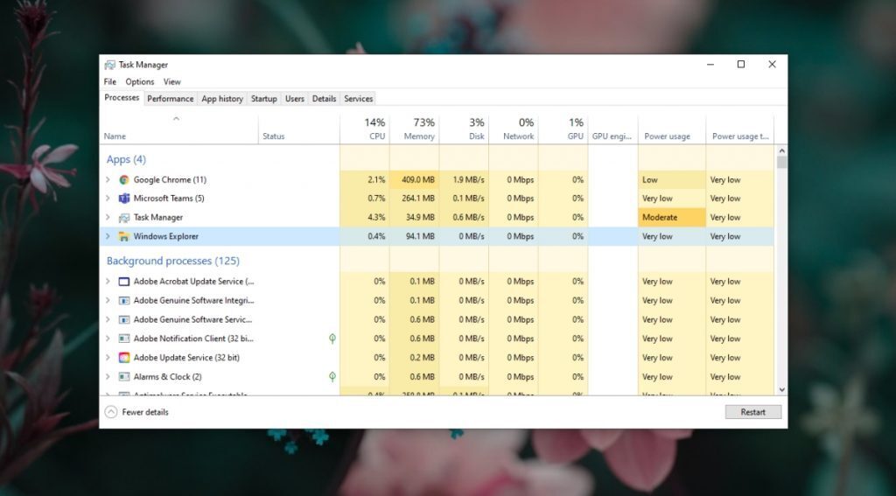Expand the Task Manager process row
This screenshot has height=496, width=896.
(108, 217)
